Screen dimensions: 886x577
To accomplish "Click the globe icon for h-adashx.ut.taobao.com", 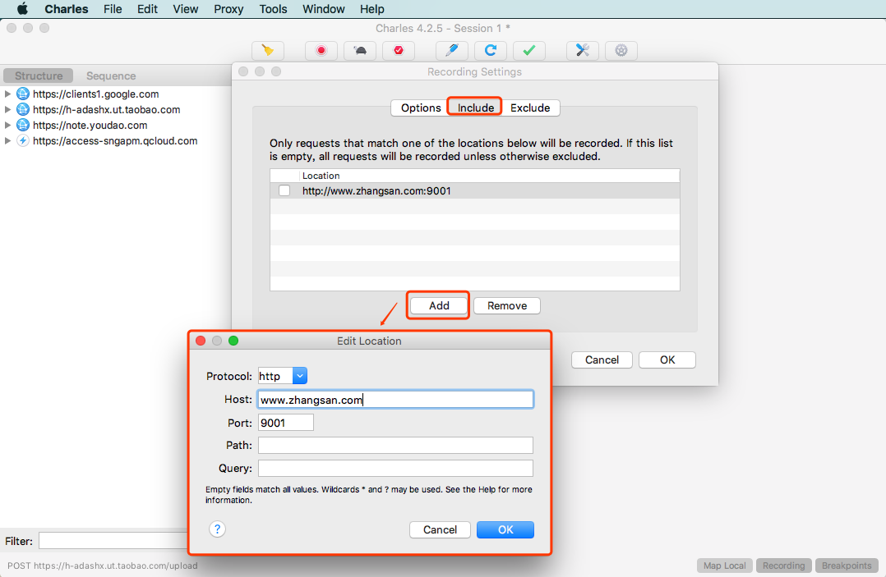I will (x=23, y=109).
